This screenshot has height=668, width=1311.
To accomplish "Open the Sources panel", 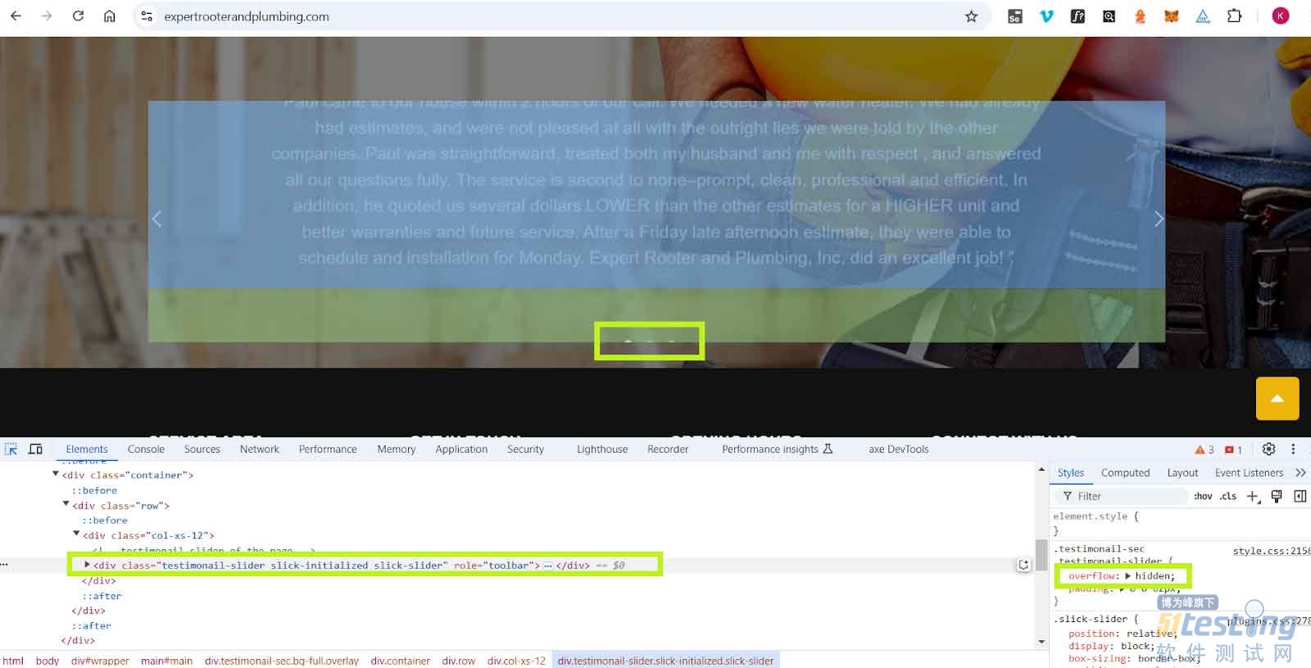I will [x=202, y=449].
